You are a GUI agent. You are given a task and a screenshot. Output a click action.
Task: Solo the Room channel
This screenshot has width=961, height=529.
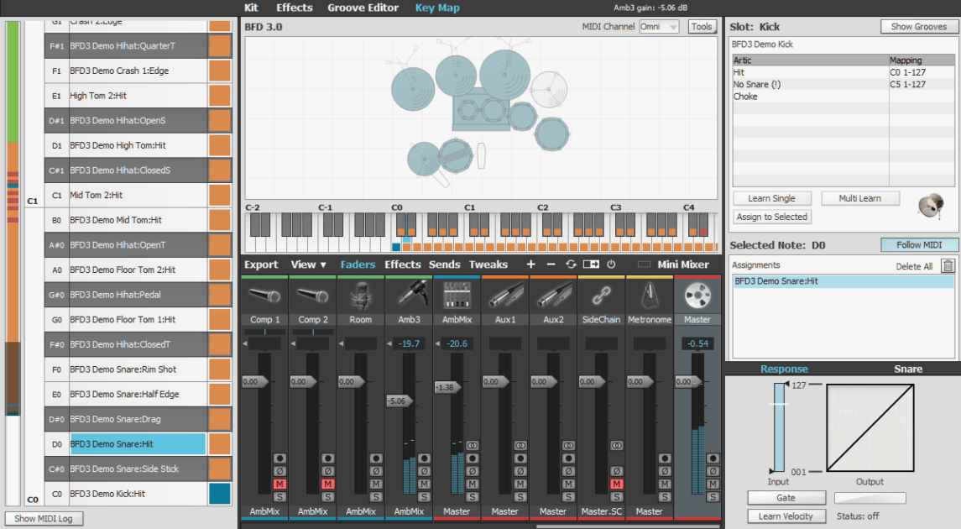point(376,497)
